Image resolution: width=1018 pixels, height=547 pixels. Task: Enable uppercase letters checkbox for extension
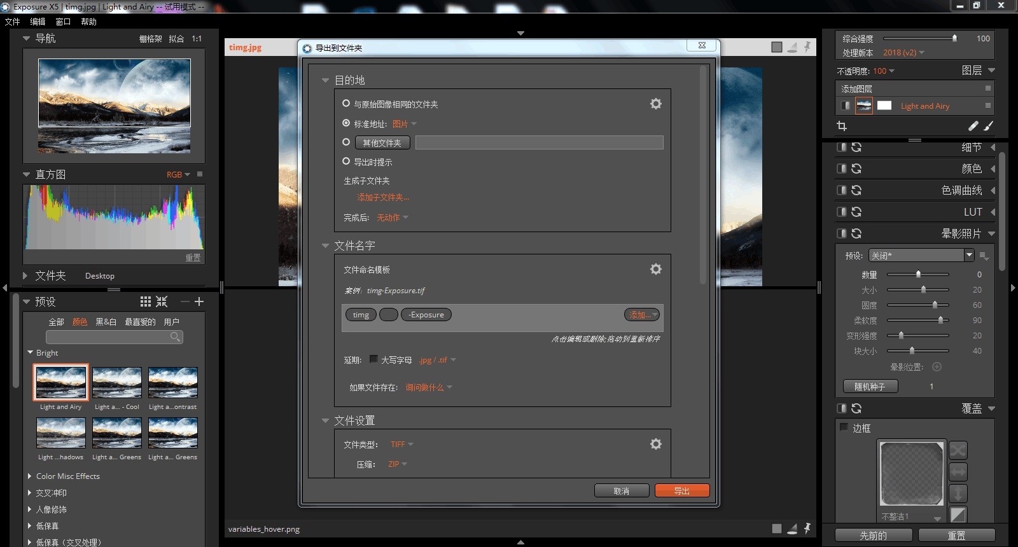click(373, 359)
